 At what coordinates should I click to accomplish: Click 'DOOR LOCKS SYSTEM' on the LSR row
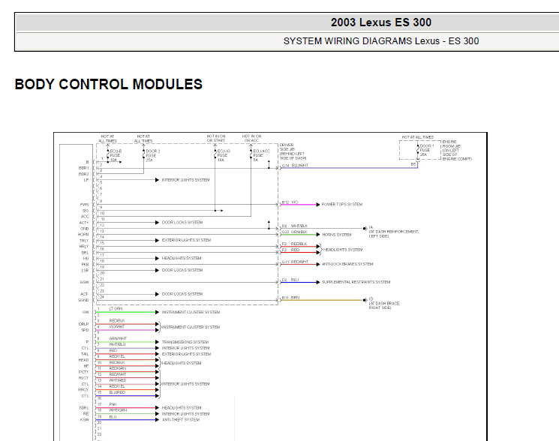182,270
